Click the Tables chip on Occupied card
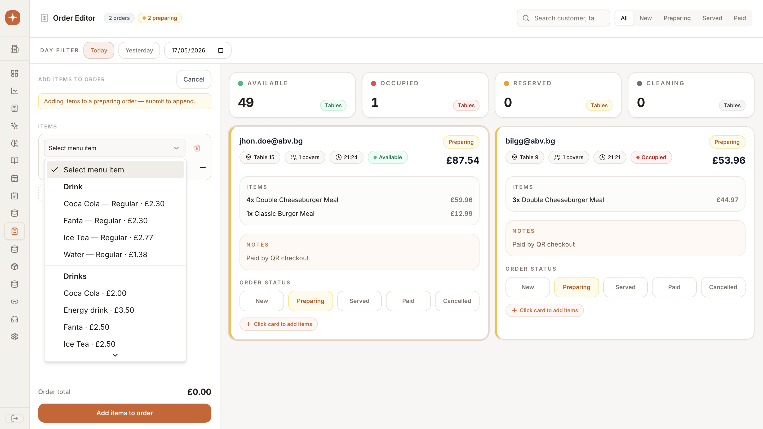The width and height of the screenshot is (763, 429). click(x=466, y=105)
